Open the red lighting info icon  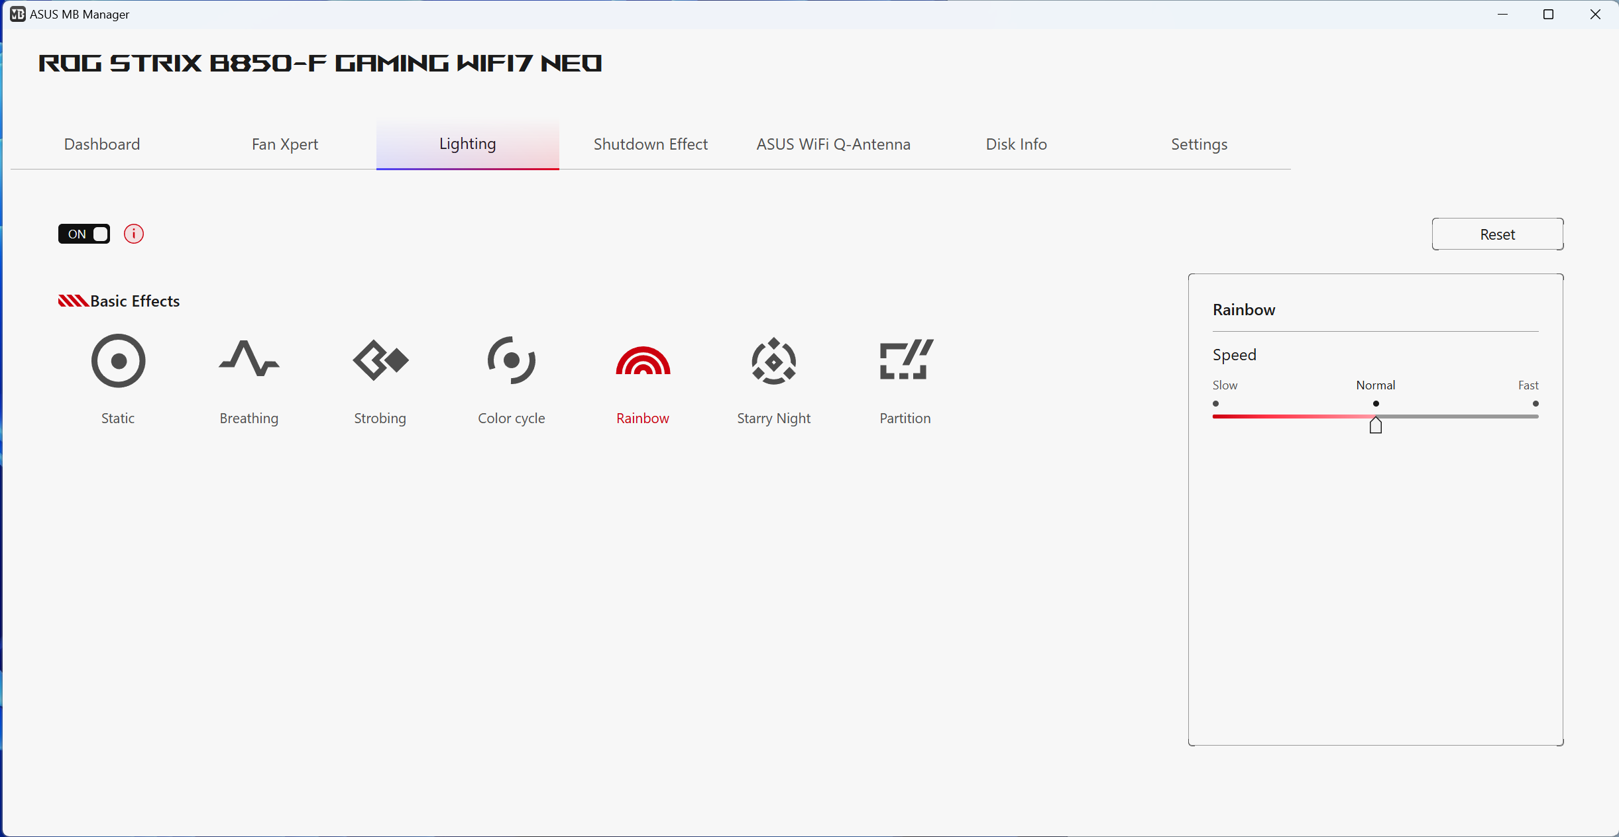pyautogui.click(x=134, y=234)
